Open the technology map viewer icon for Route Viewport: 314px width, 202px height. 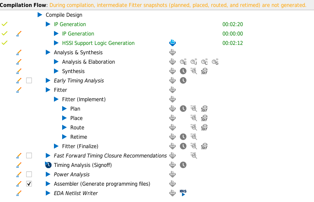click(x=194, y=127)
